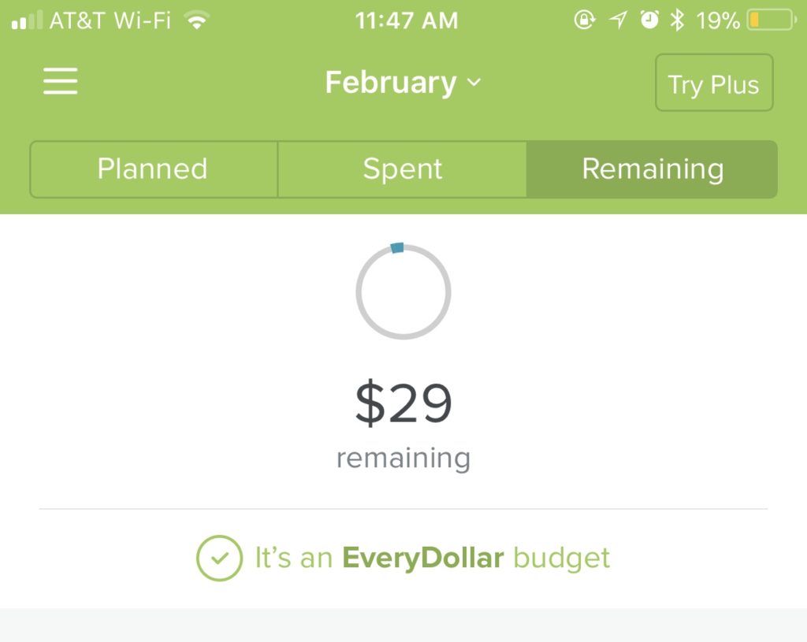Tap the alarm clock status icon
Viewport: 807px width, 642px height.
pos(649,20)
